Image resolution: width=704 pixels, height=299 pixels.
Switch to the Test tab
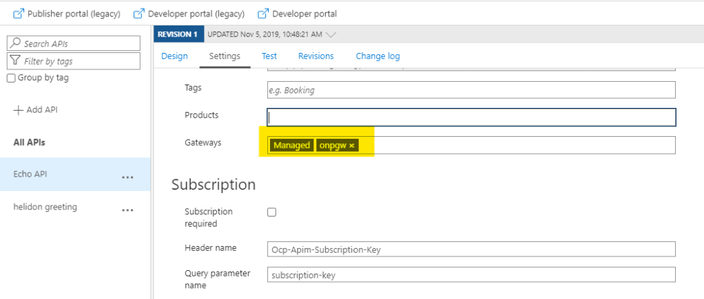[x=269, y=56]
